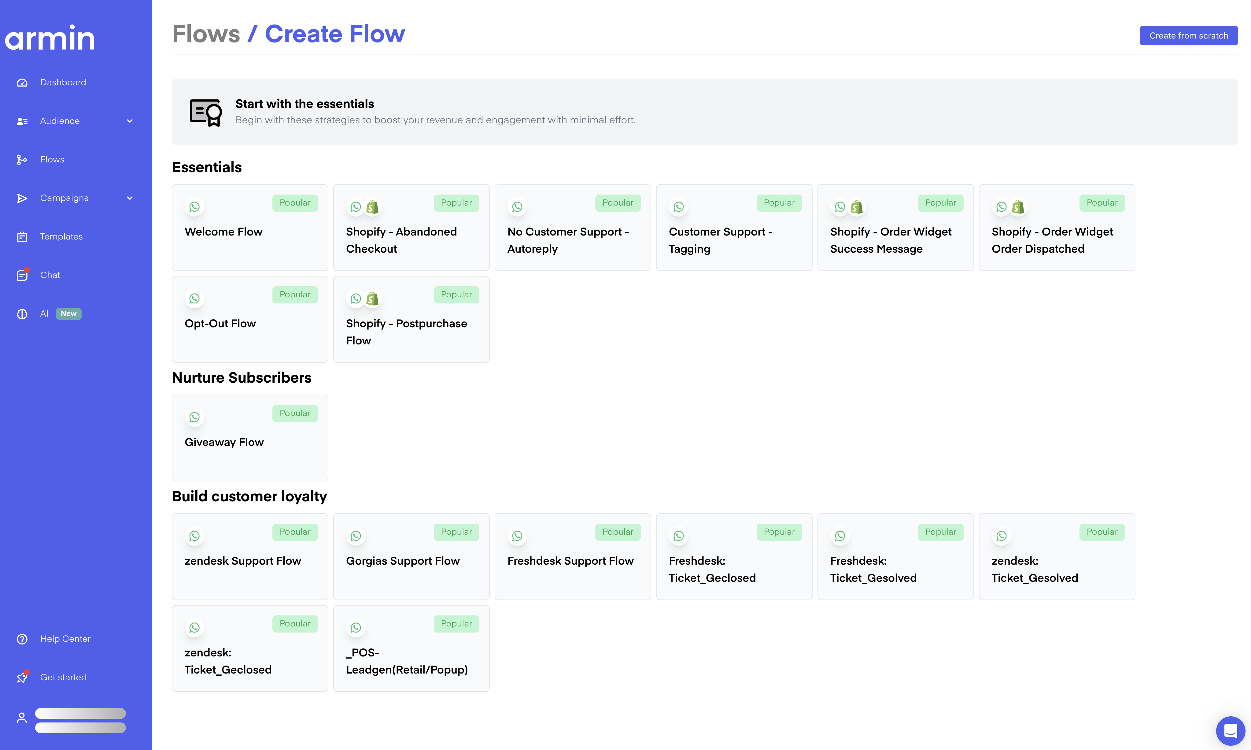Image resolution: width=1251 pixels, height=750 pixels.
Task: Click the Shopify icon on Abandoned Checkout card
Action: (x=372, y=207)
